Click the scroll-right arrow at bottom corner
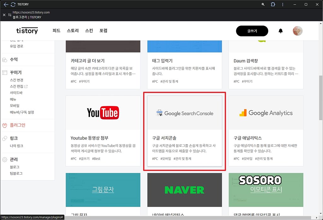Screen dimensions: 323x220 coord(317,218)
